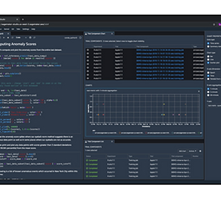Open the Actions dropdown

tap(192, 151)
